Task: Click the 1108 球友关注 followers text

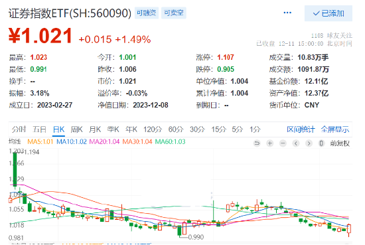Action: [332, 35]
